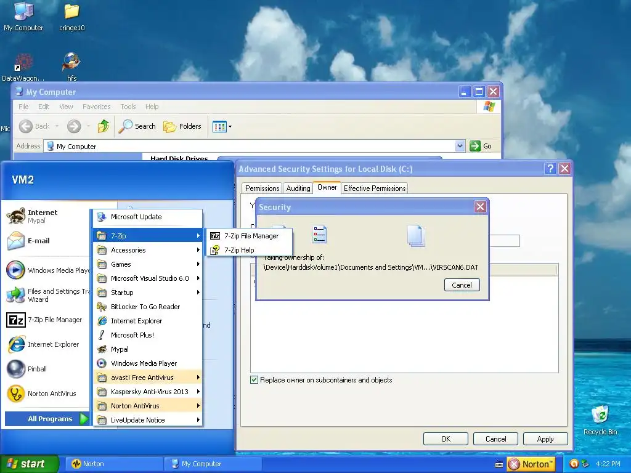Expand the Accessories submenu

pyautogui.click(x=148, y=250)
